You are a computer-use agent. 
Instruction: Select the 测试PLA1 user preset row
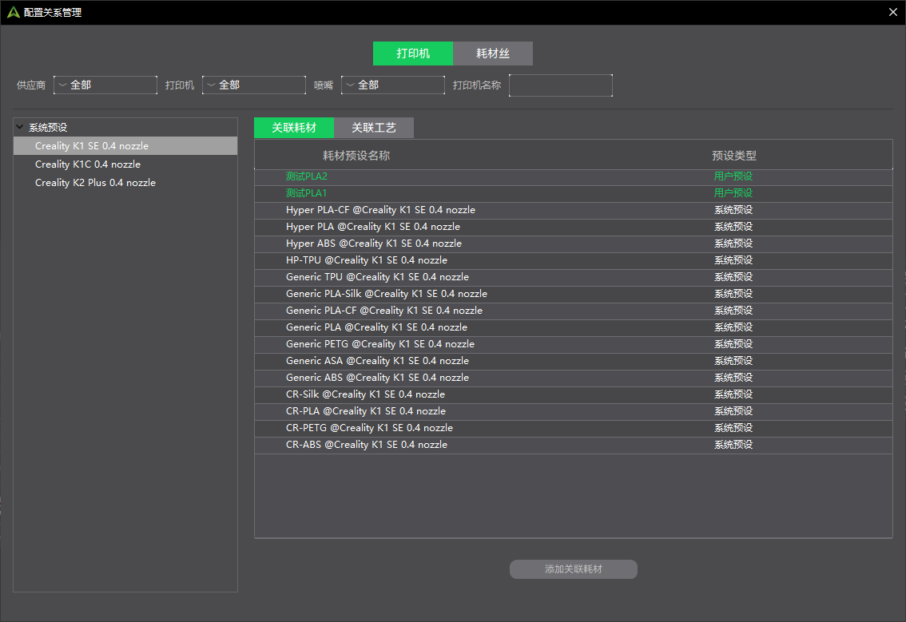click(x=307, y=192)
